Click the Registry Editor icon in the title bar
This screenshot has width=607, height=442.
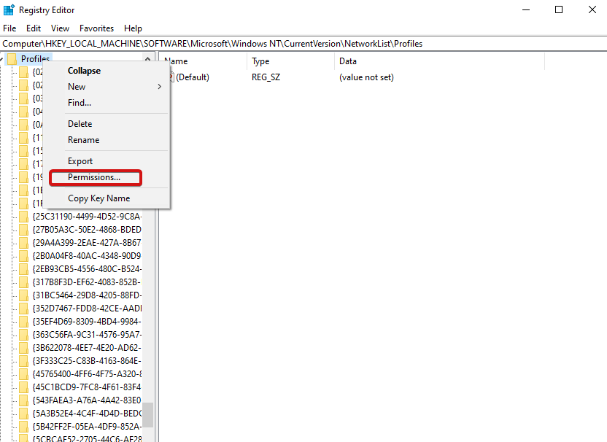point(9,9)
